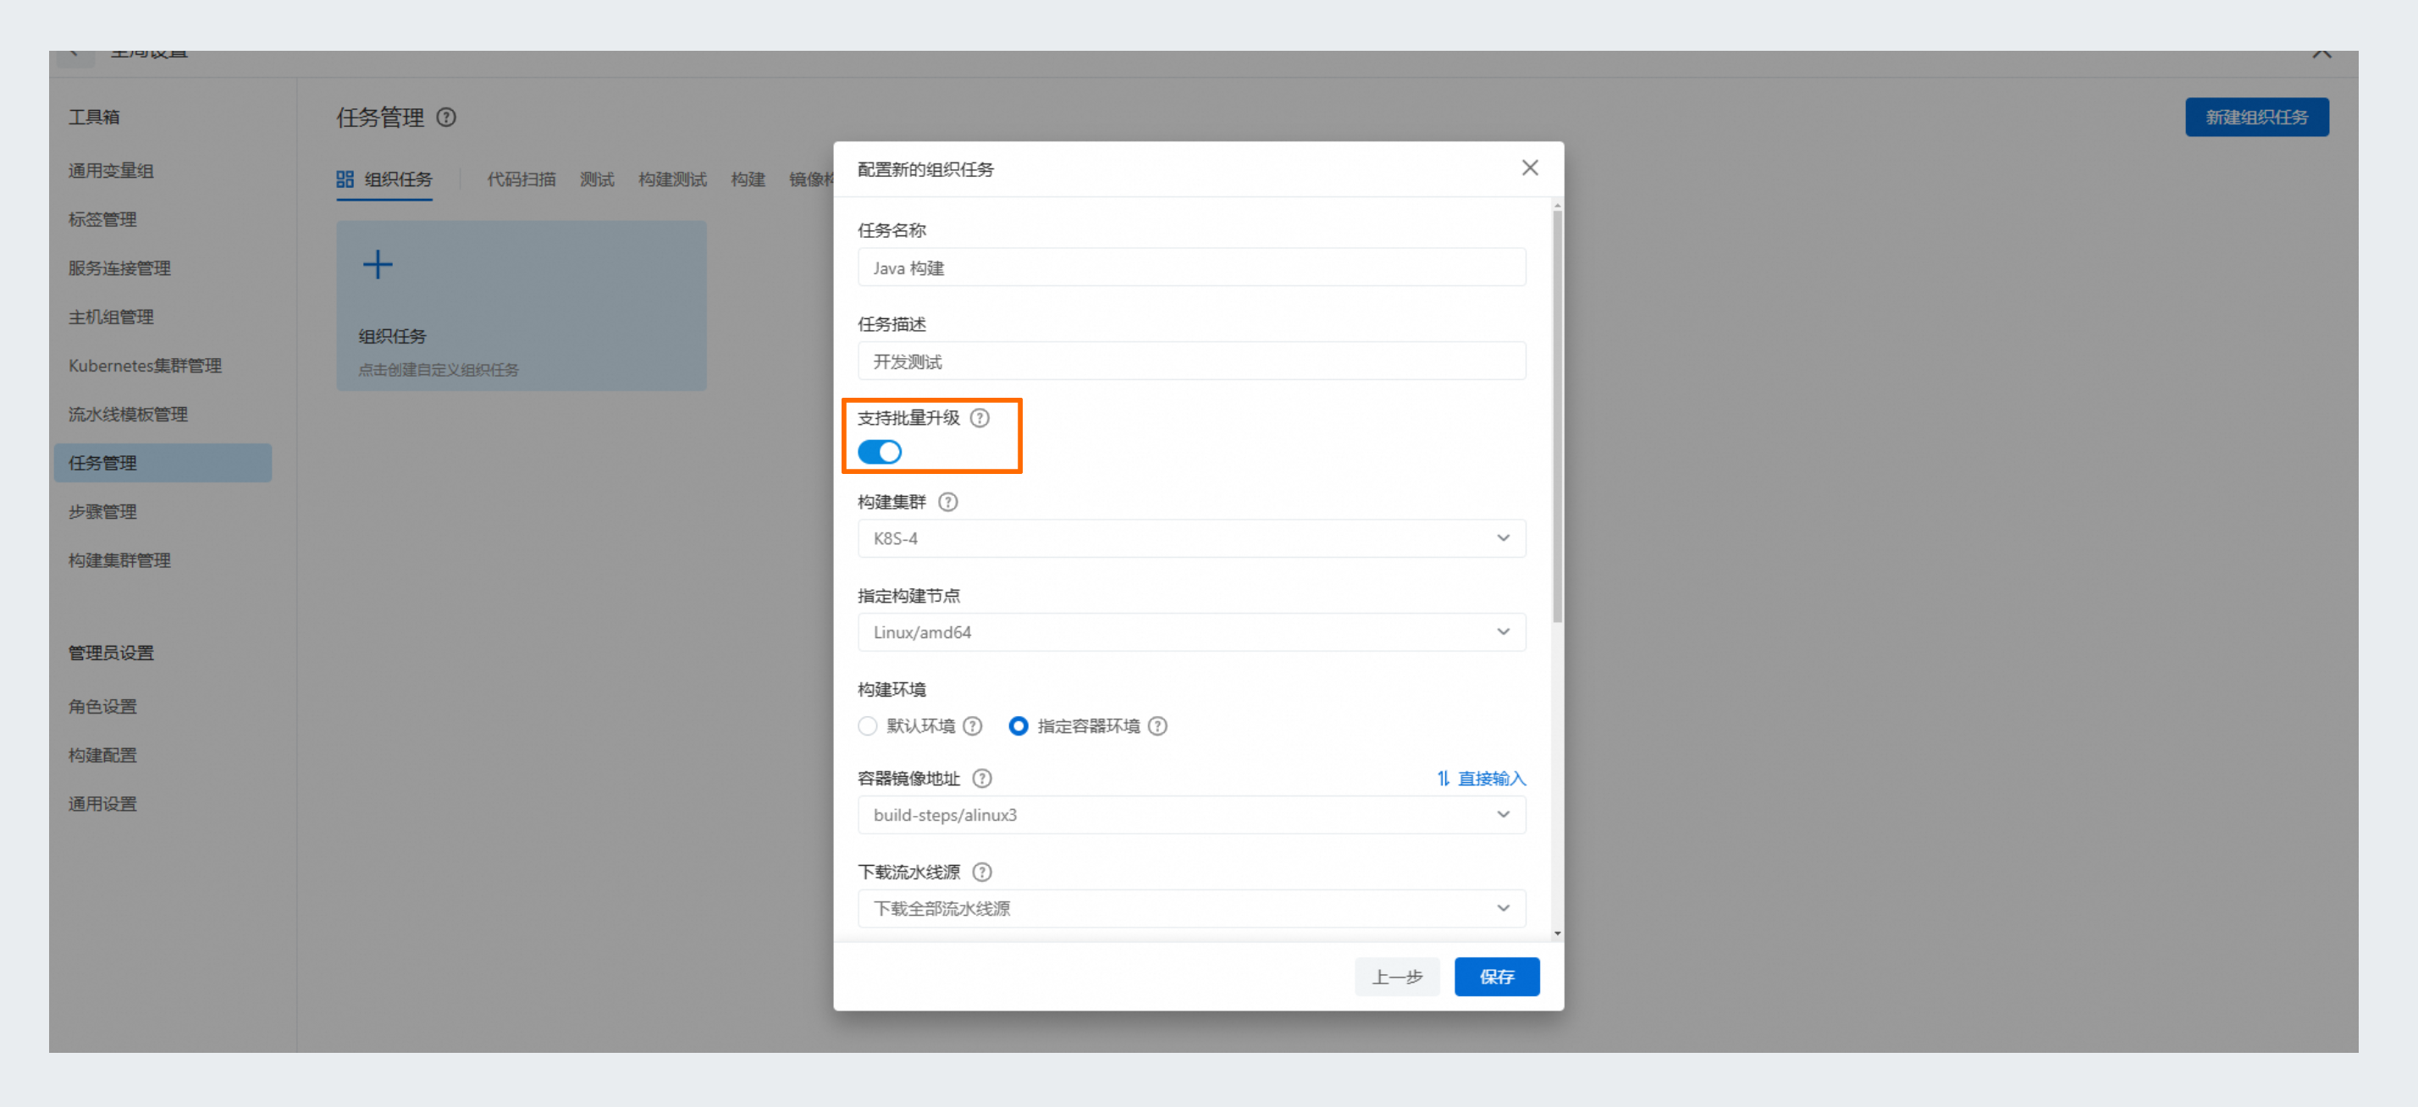Click help icon beside 支持批量升级
This screenshot has width=2418, height=1107.
tap(979, 418)
